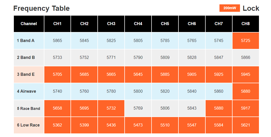The width and height of the screenshot is (271, 137).
Task: Click the orange 5725 cell in Band A
Action: (246, 40)
